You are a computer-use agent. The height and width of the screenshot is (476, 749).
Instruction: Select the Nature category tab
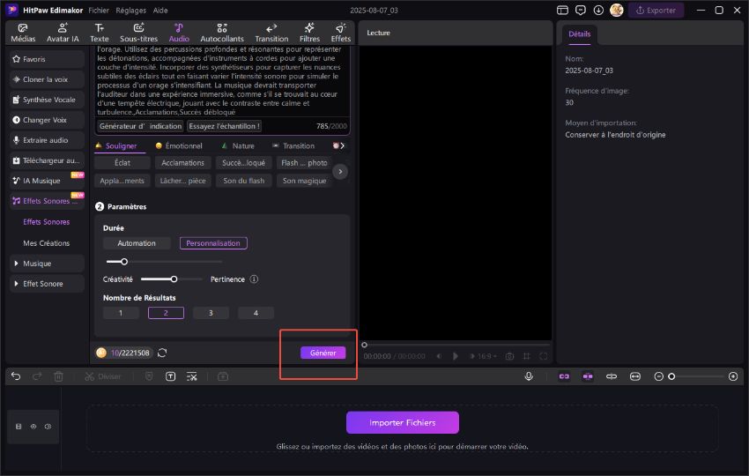(238, 145)
